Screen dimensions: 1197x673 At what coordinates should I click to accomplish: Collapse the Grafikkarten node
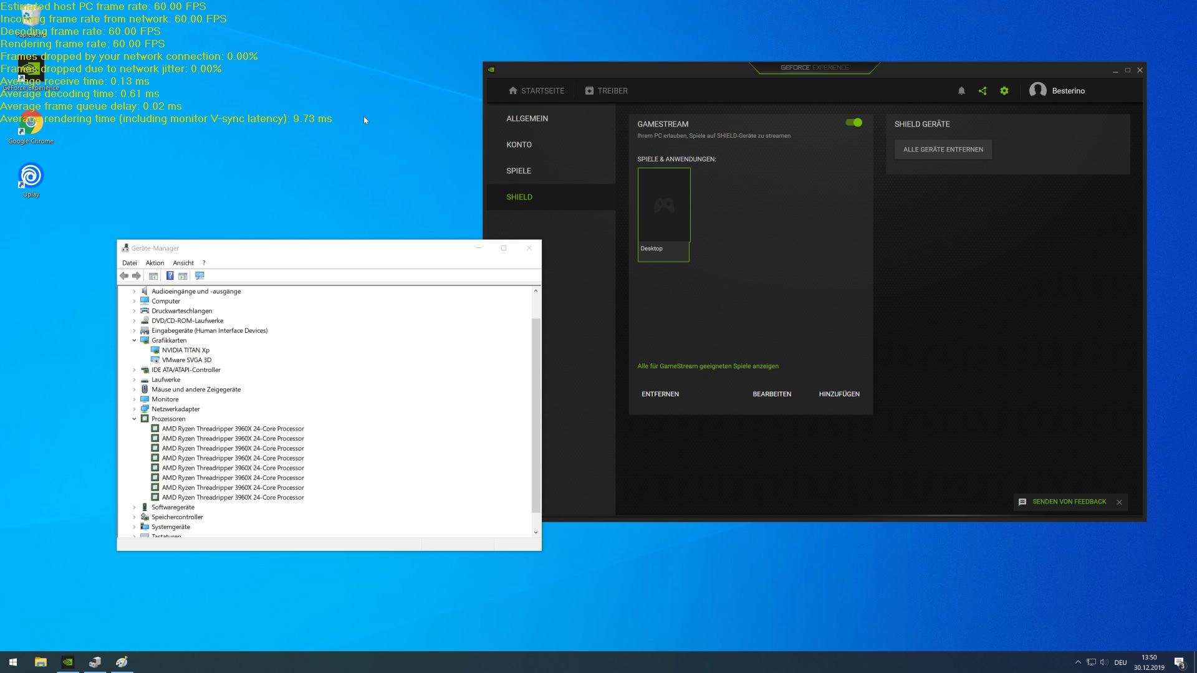click(134, 341)
